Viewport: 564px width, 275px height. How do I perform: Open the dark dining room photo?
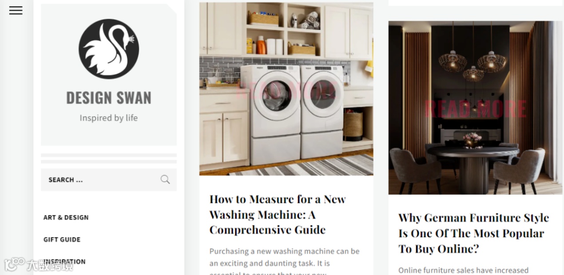point(475,108)
